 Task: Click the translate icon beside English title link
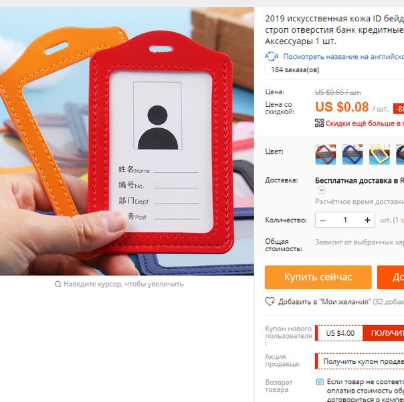272,56
